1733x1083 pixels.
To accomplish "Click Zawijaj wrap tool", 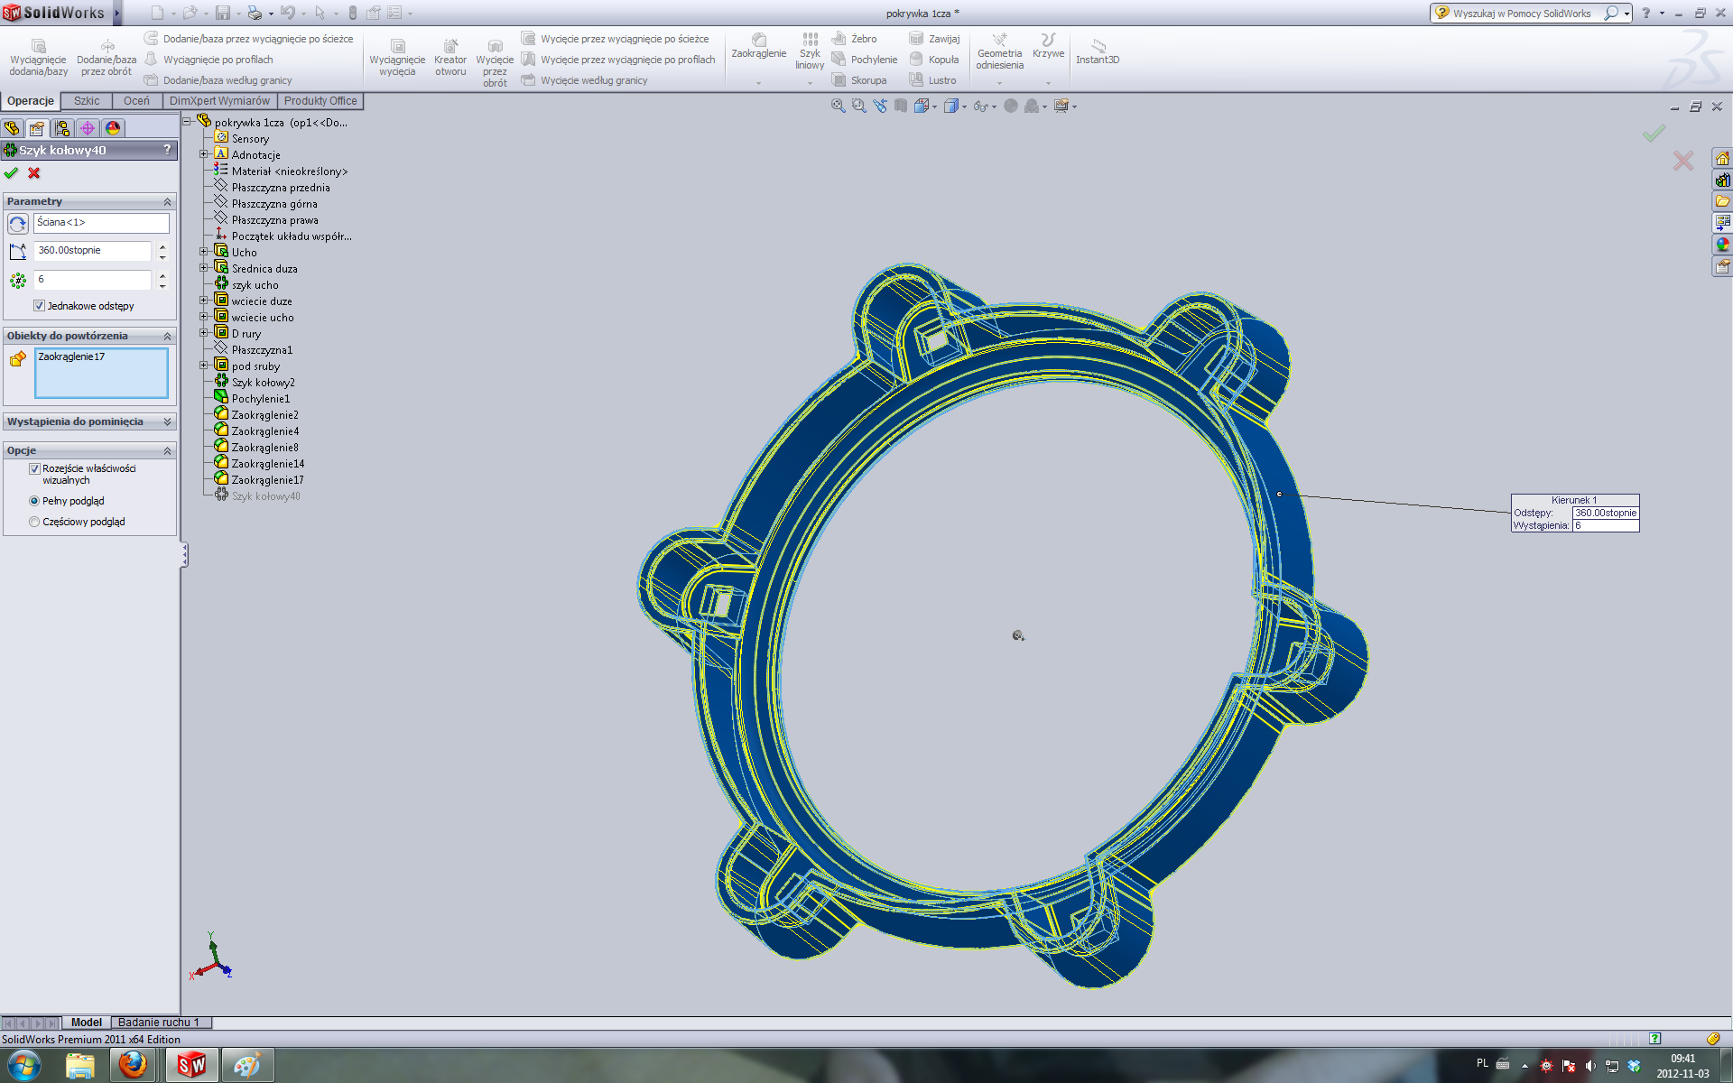I will coord(934,39).
